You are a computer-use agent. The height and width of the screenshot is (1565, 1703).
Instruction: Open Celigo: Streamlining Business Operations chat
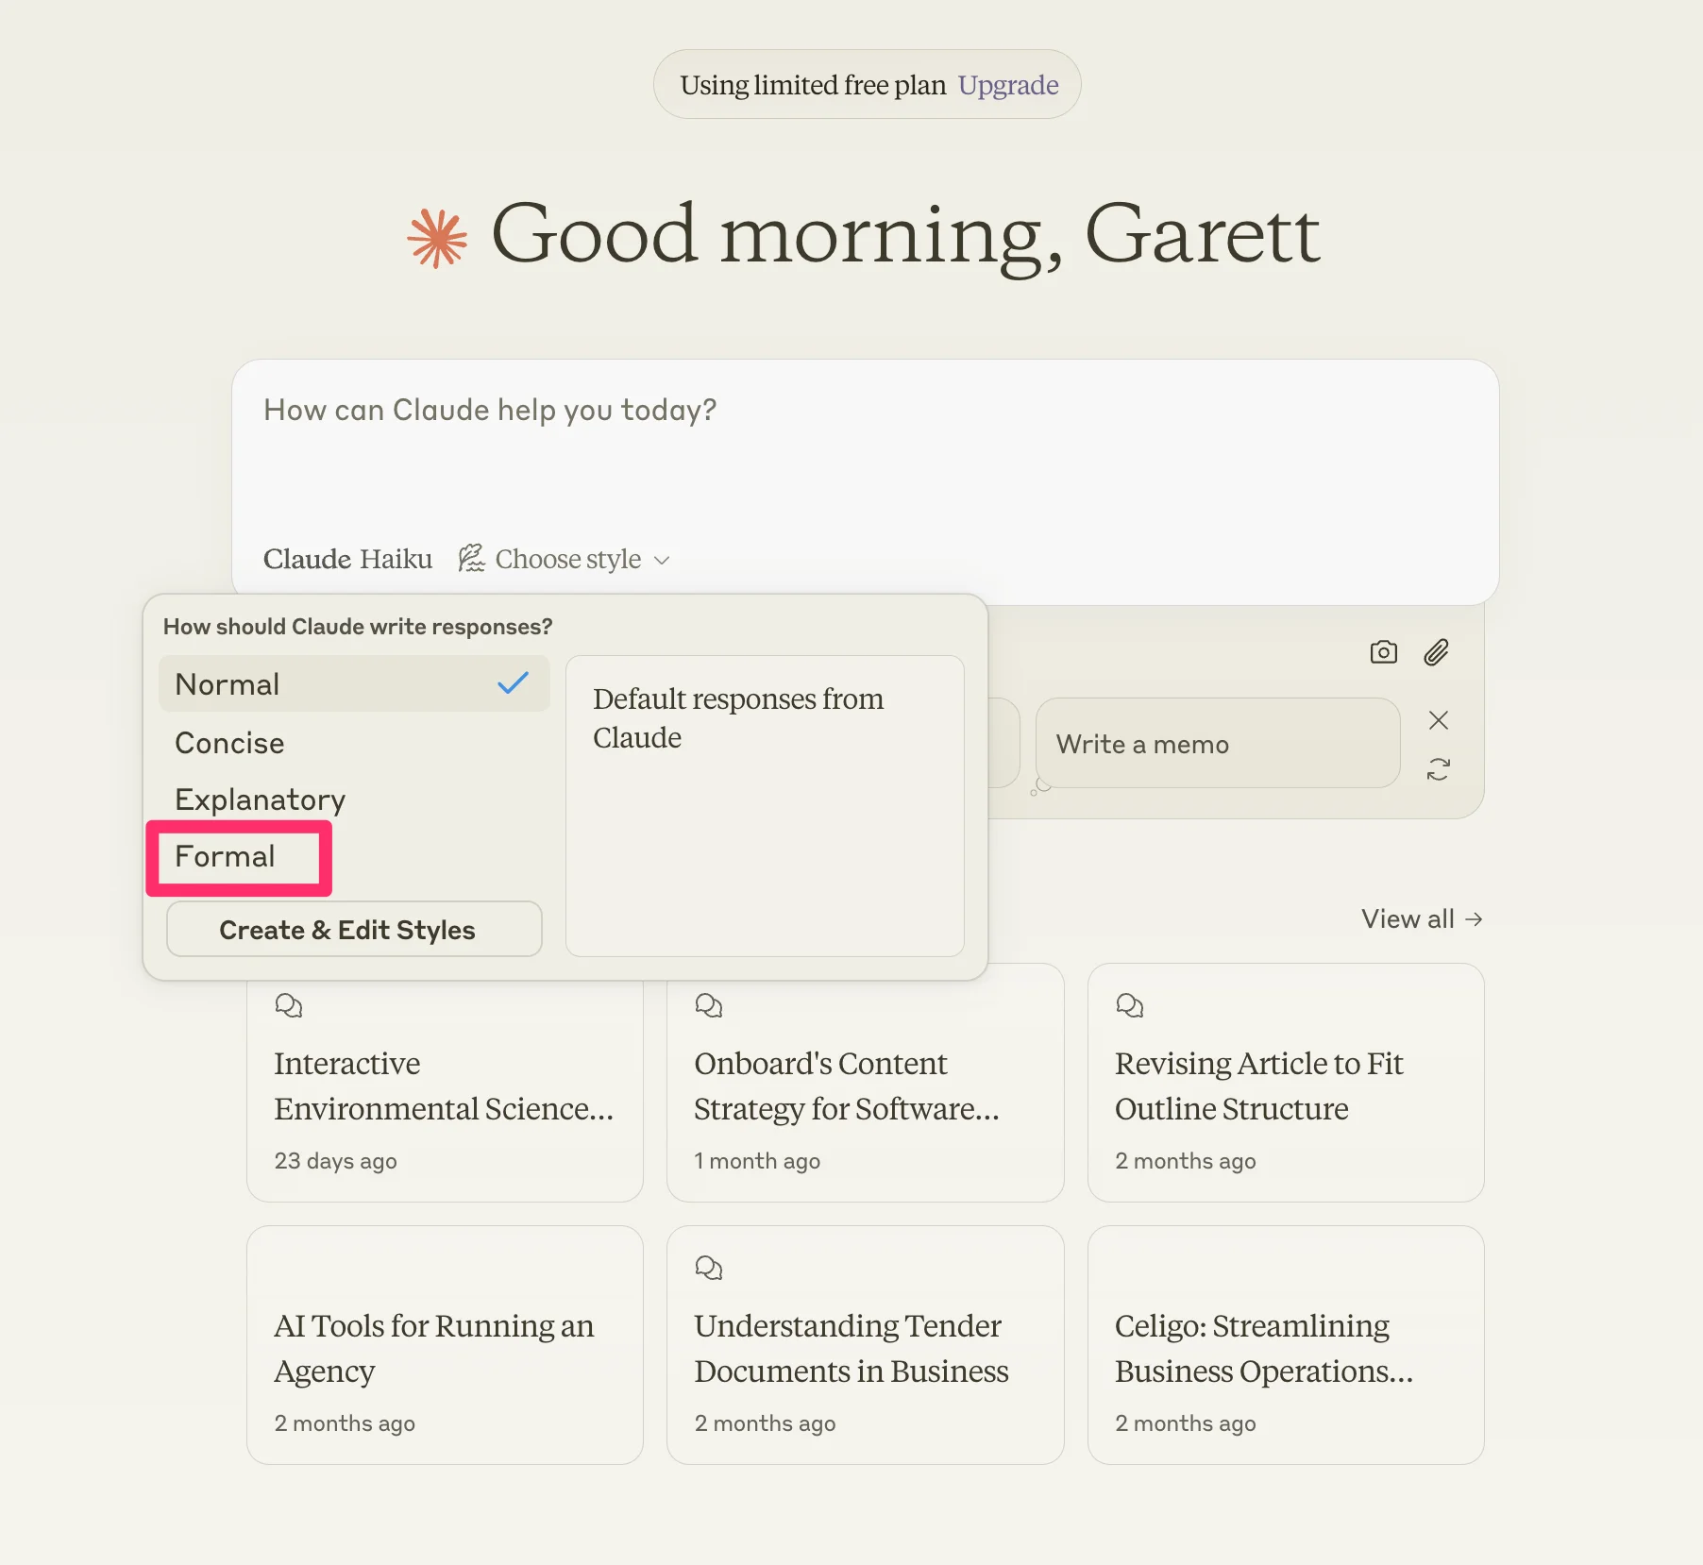(x=1286, y=1345)
